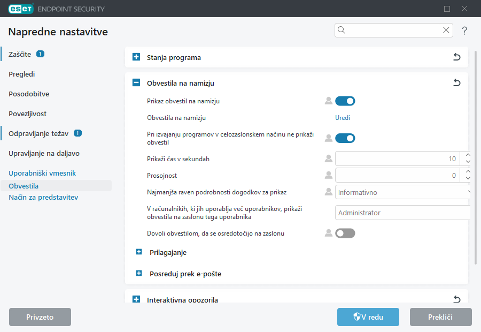The height and width of the screenshot is (332, 481).
Task: Open the Najmanjša raven podrobnosti dropdown
Action: [x=403, y=192]
